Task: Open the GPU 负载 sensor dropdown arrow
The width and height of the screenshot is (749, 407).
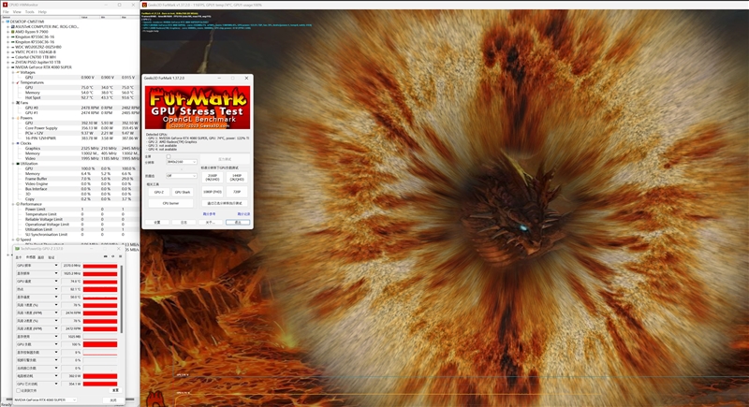Action: pos(56,344)
